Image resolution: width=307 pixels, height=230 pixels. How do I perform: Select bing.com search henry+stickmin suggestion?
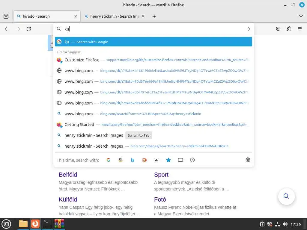tap(153, 114)
